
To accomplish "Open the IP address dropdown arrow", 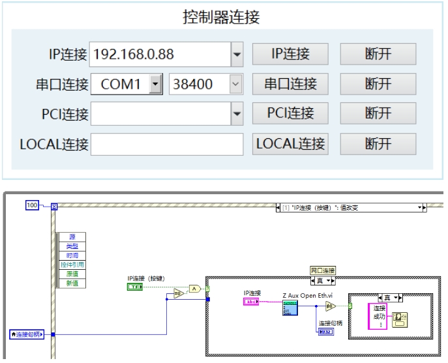I will pyautogui.click(x=237, y=54).
